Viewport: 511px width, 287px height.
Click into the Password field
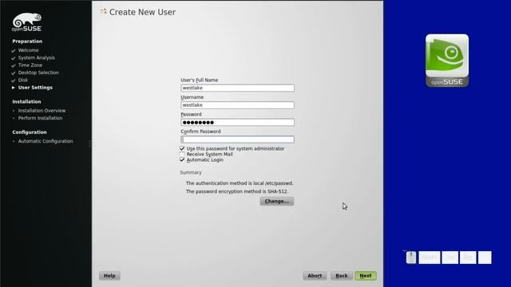click(x=237, y=122)
